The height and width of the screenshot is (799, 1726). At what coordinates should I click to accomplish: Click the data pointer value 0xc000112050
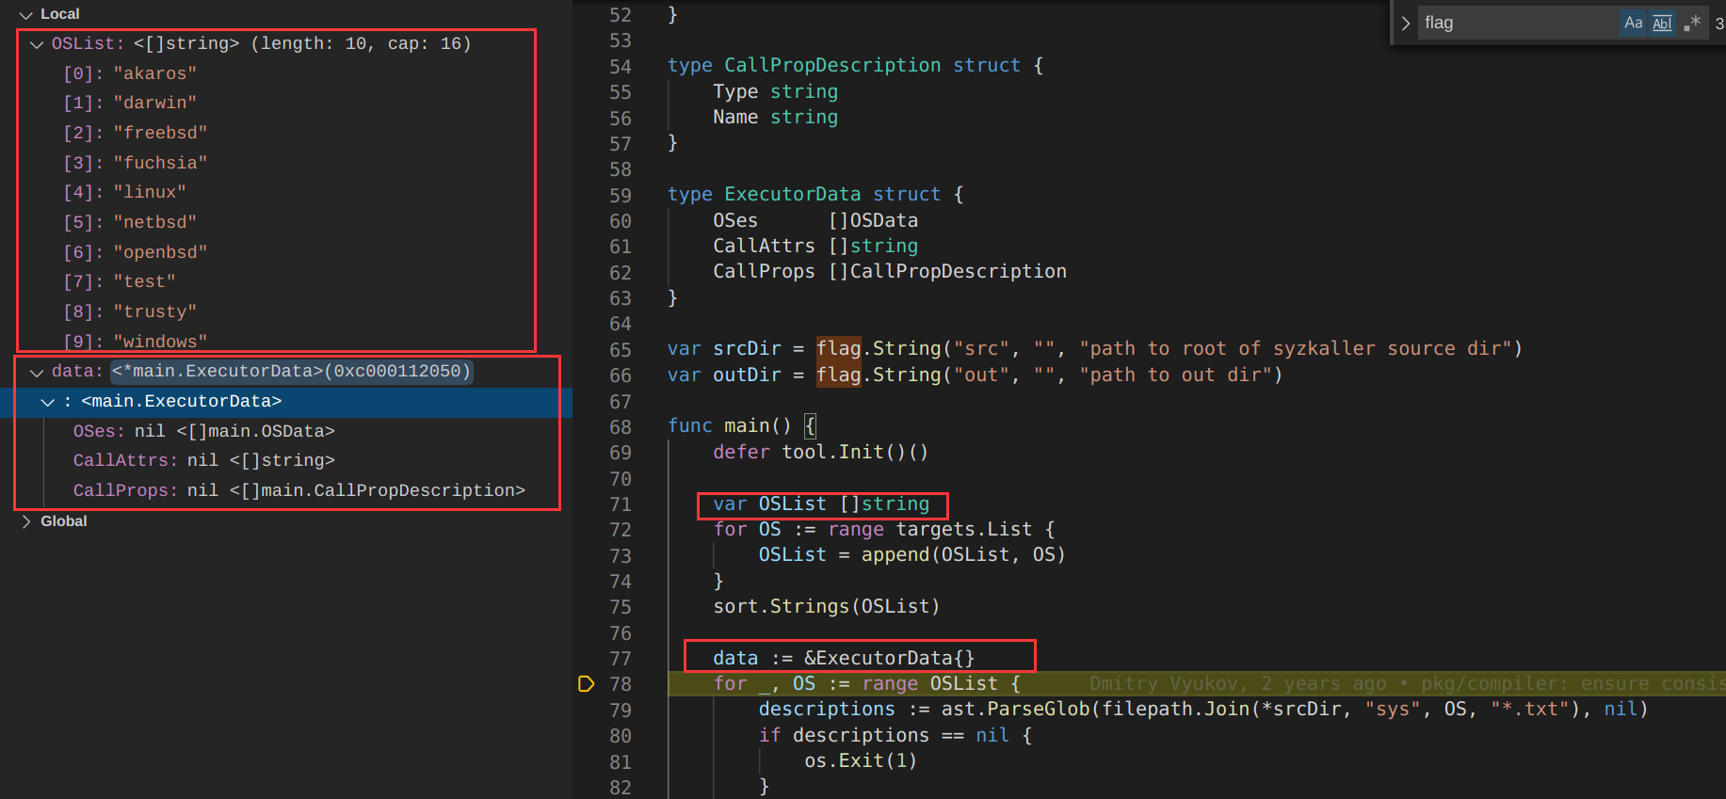pos(291,372)
